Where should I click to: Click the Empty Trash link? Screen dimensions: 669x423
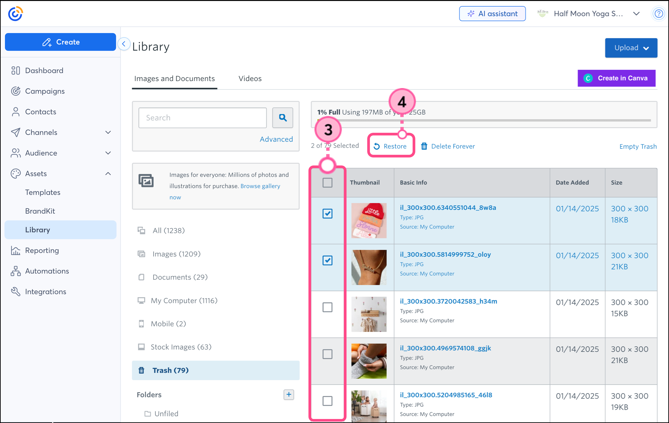click(x=638, y=146)
